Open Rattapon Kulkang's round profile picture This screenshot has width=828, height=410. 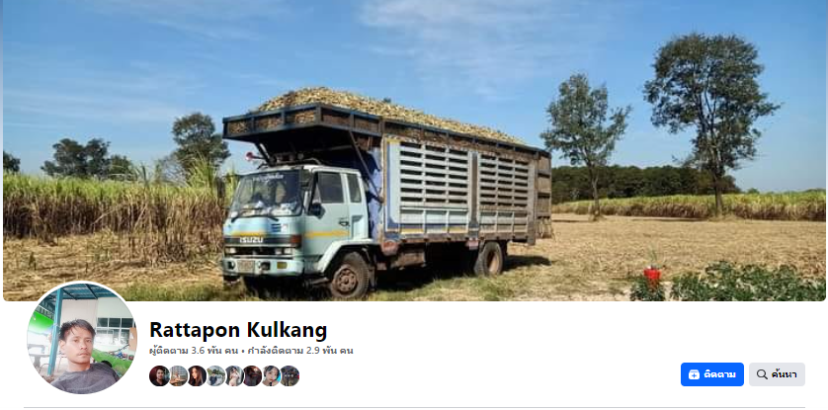pos(82,338)
